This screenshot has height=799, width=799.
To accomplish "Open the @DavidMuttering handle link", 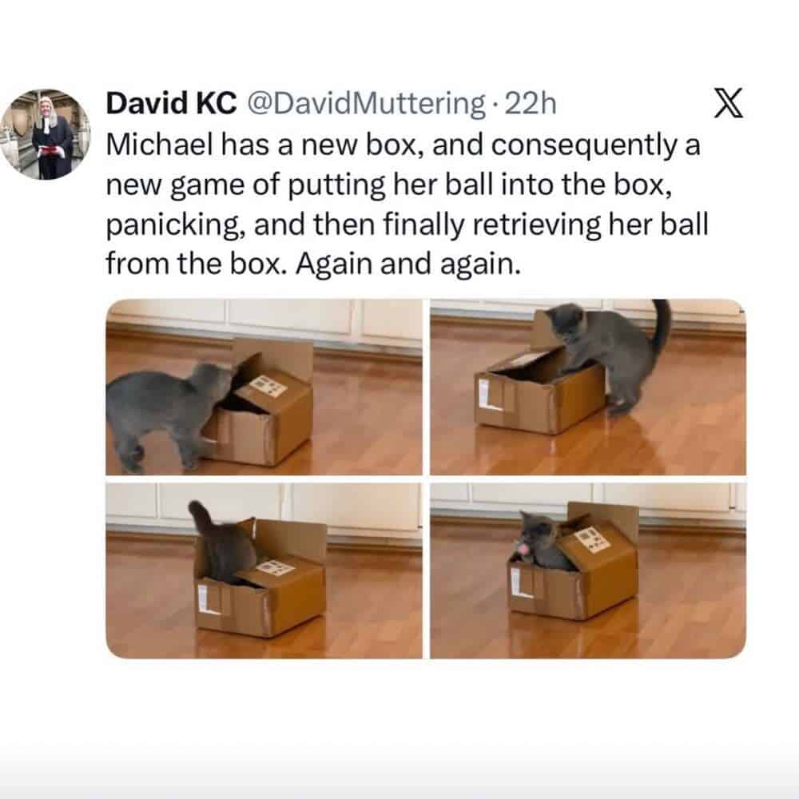I will coord(366,103).
